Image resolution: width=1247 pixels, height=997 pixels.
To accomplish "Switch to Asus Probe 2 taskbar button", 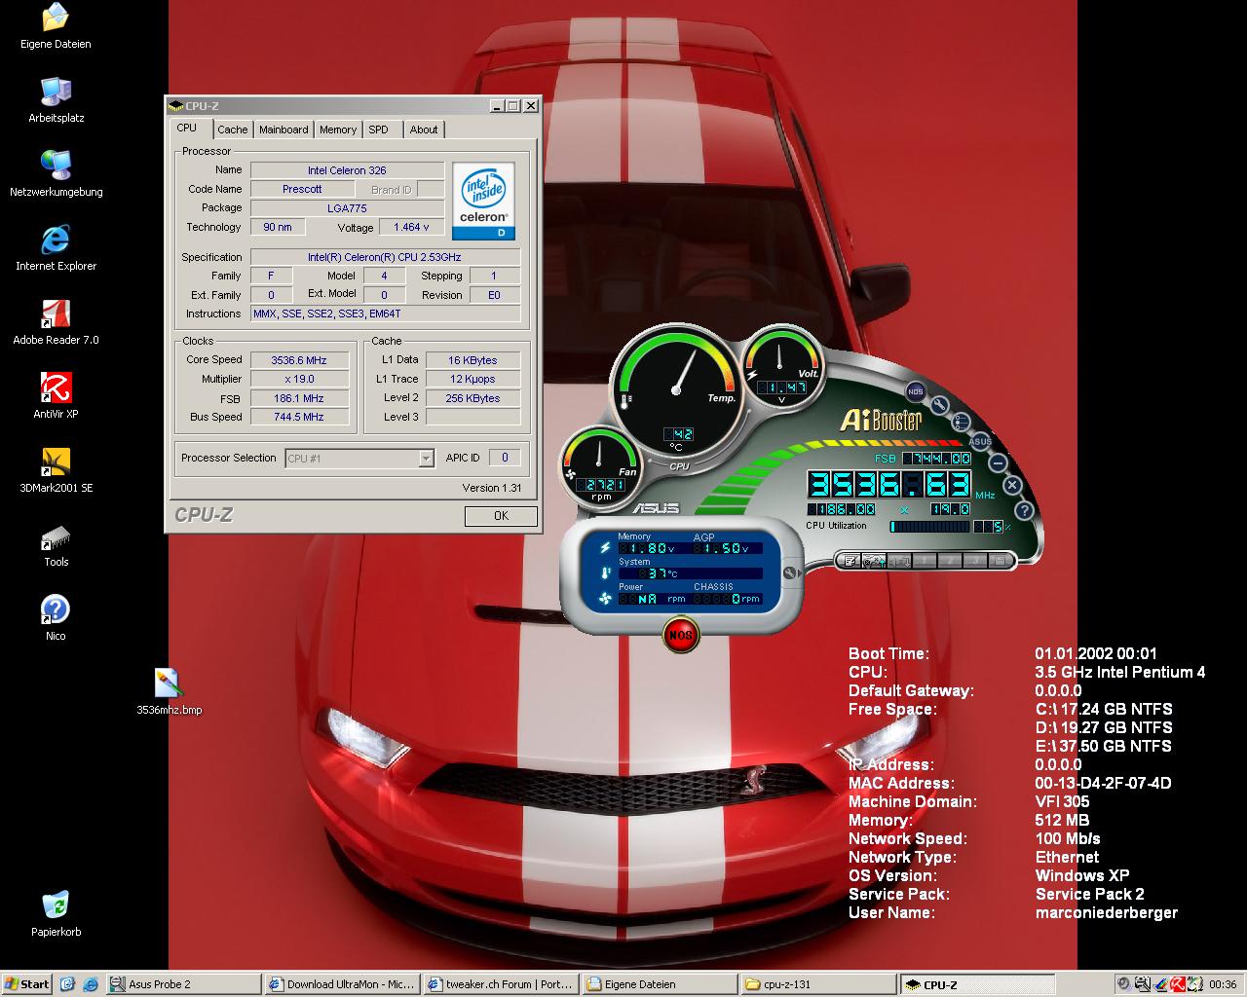I will coord(182,983).
